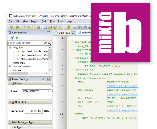Open the Open Project dropdown arrow
This screenshot has width=157, height=129.
[x=20, y=27]
